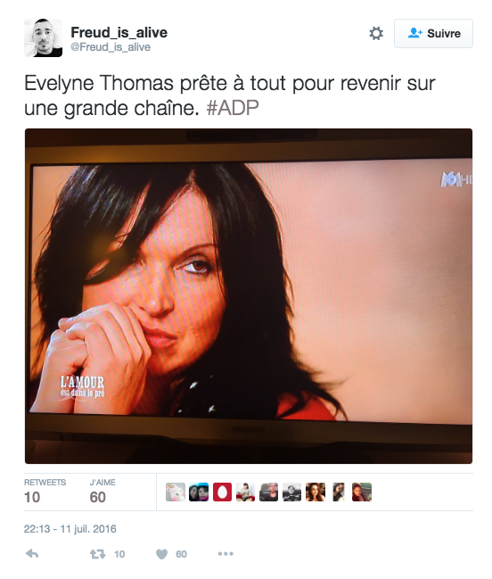The image size is (492, 579).
Task: Open the #ADP hashtag
Action: point(233,108)
